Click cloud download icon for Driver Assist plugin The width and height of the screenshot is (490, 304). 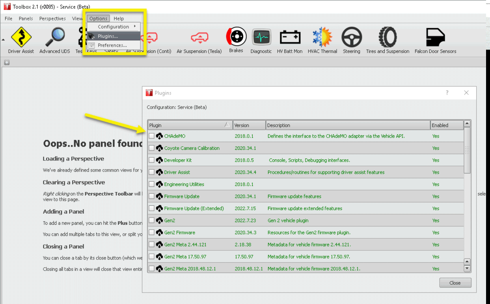click(159, 172)
